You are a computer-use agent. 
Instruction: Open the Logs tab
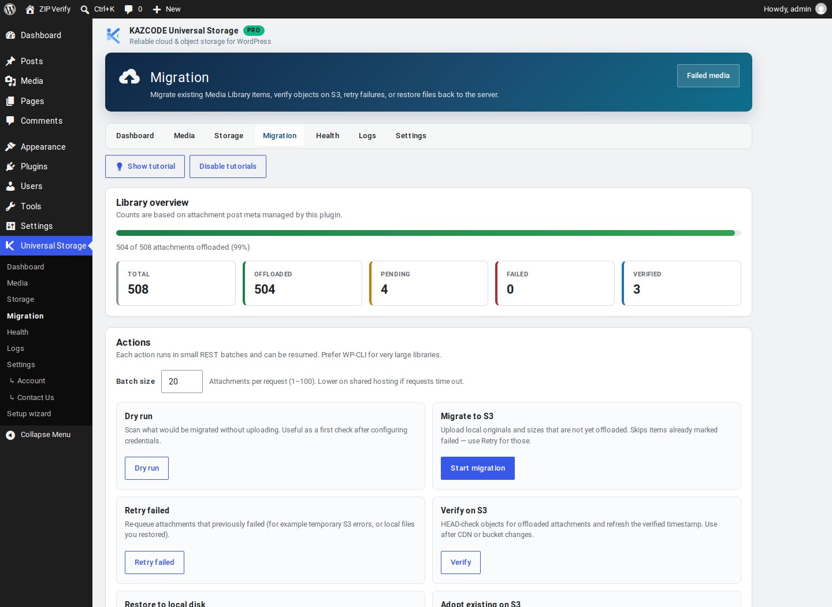click(x=367, y=136)
